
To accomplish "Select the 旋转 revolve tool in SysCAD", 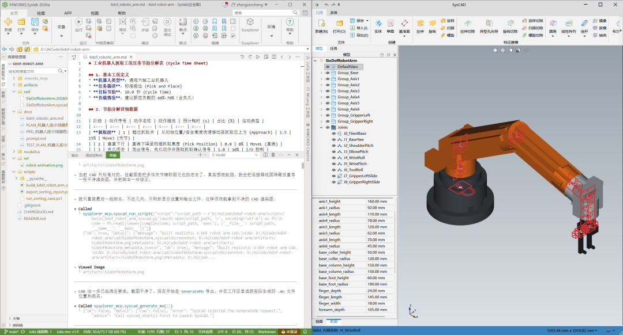I will 432,24.
